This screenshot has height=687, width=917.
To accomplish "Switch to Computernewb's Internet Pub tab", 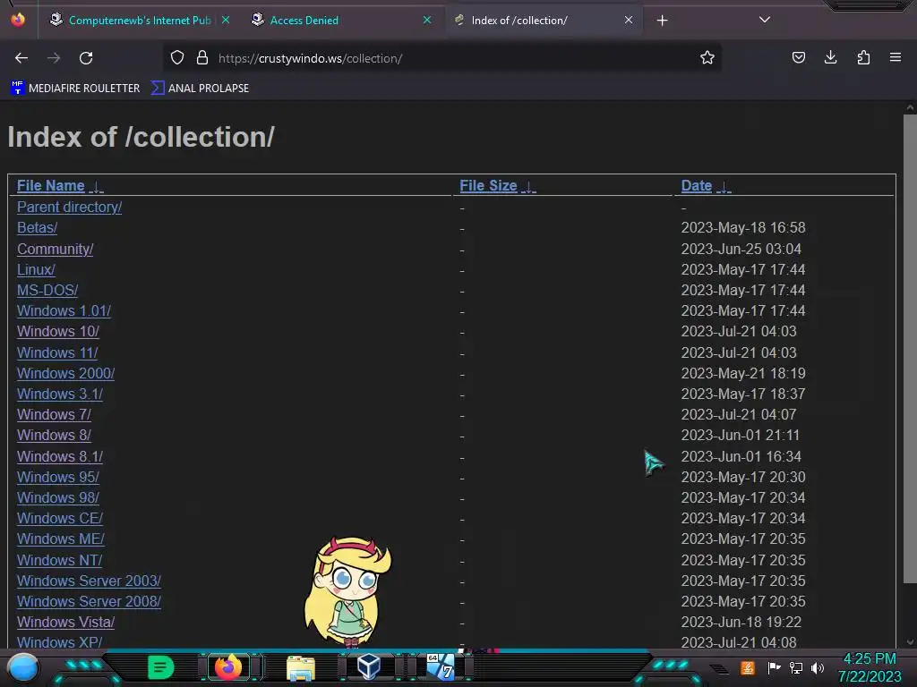I will click(x=139, y=21).
